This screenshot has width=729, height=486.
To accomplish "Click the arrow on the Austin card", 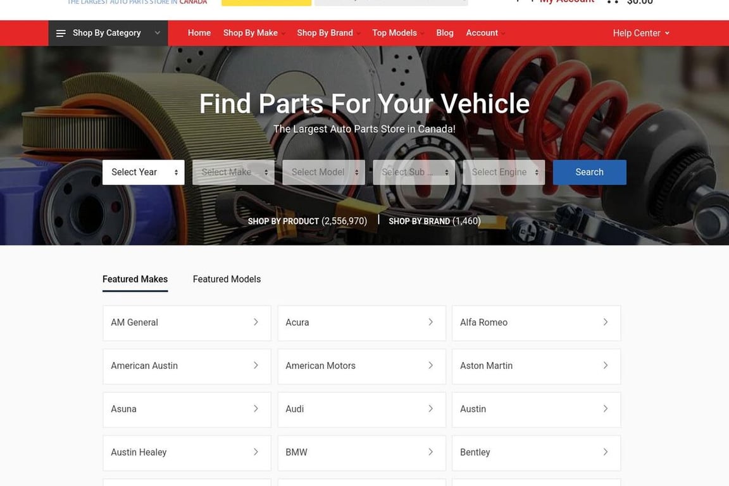I will click(x=606, y=409).
